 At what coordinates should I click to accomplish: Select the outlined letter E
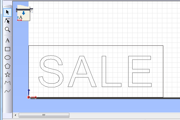pos(140,71)
